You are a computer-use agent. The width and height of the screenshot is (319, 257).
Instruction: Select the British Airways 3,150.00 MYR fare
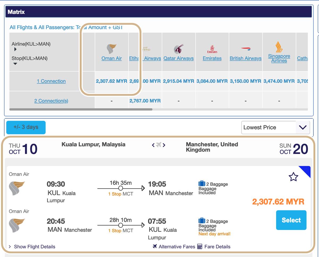246,81
